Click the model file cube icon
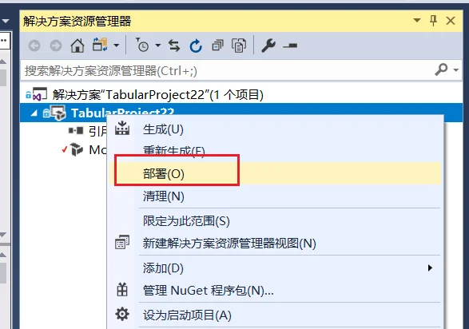469x329 pixels. tap(77, 149)
